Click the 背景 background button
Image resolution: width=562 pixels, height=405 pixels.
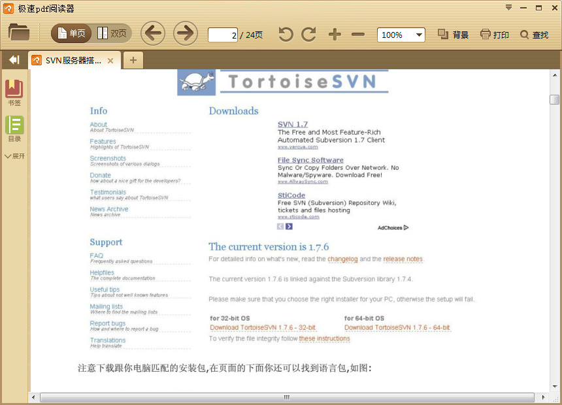(453, 35)
